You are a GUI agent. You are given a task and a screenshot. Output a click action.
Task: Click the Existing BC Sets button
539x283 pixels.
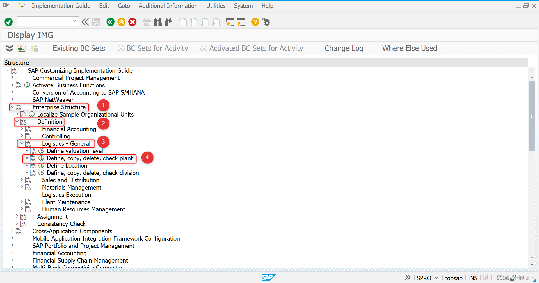tap(79, 48)
